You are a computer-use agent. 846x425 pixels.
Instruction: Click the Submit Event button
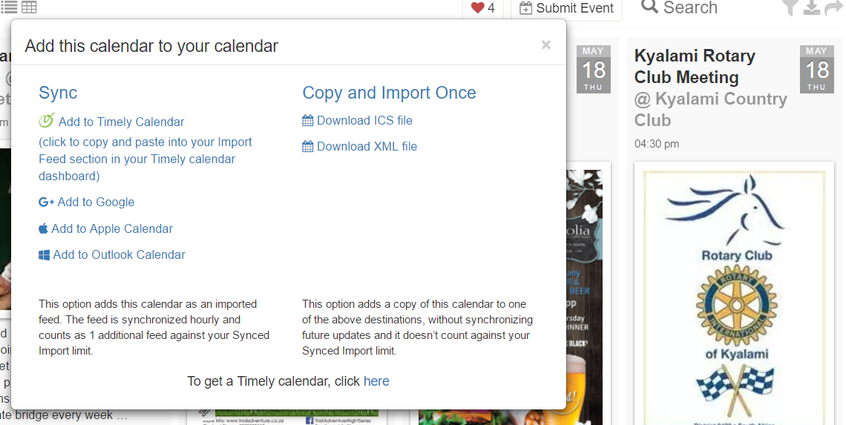click(x=566, y=8)
